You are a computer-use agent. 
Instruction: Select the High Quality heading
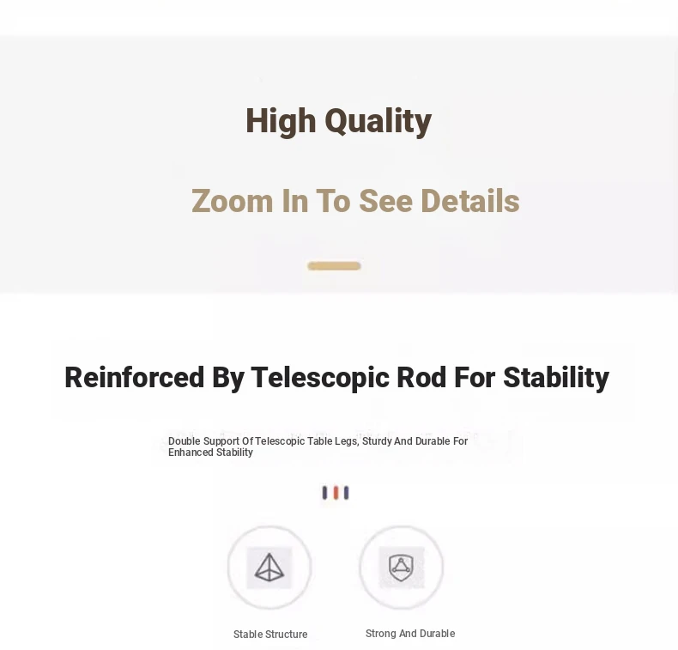(338, 122)
